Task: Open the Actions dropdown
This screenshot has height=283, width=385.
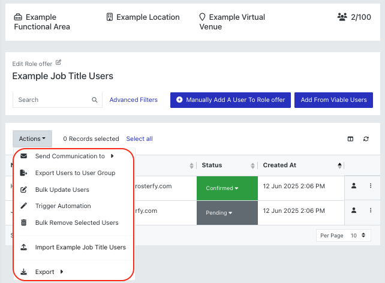Action: pyautogui.click(x=32, y=139)
